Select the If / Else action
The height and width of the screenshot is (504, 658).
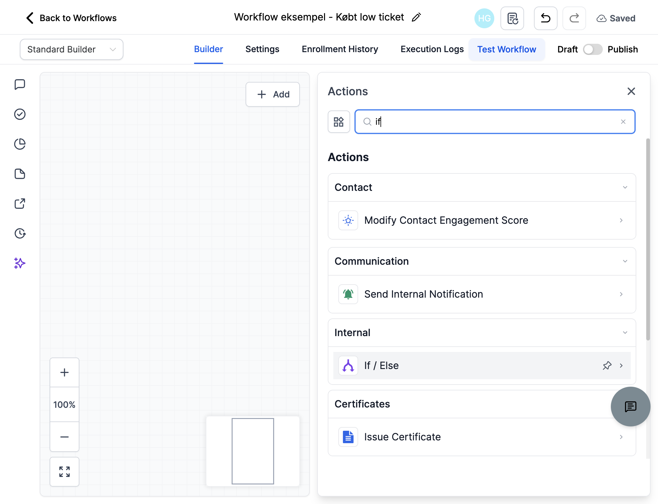pos(482,366)
